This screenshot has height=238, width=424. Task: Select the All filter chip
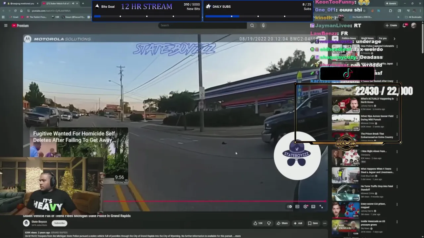point(335,38)
